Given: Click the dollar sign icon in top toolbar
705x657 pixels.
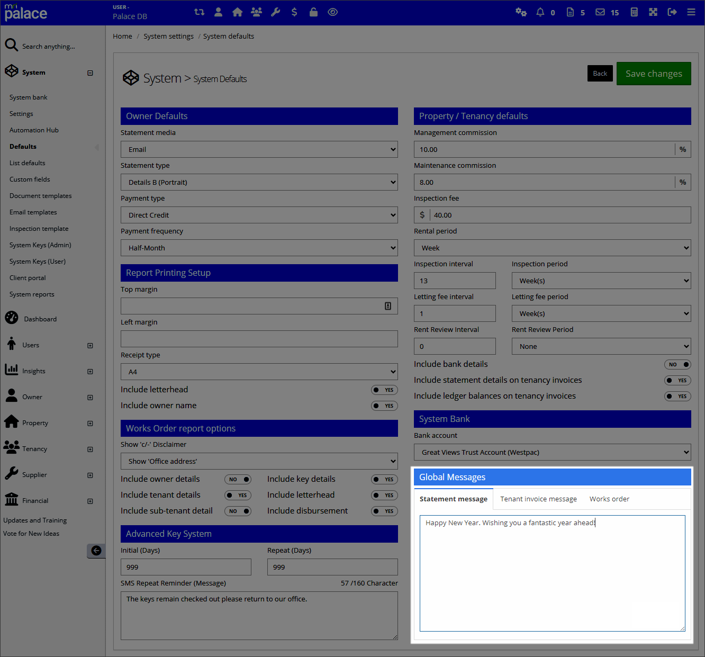Looking at the screenshot, I should [294, 12].
